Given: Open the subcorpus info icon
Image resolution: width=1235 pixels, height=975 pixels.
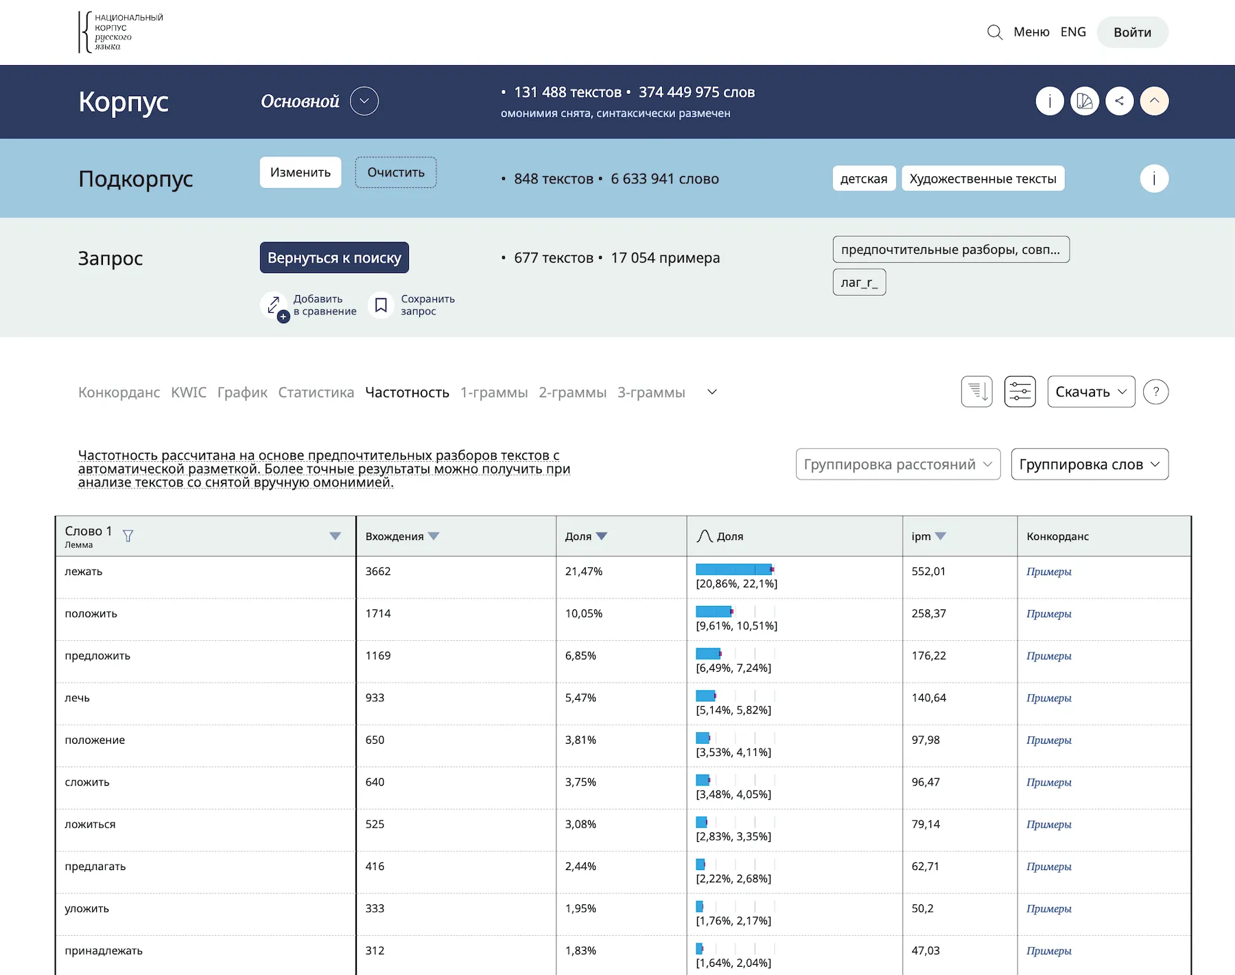Looking at the screenshot, I should pos(1154,179).
